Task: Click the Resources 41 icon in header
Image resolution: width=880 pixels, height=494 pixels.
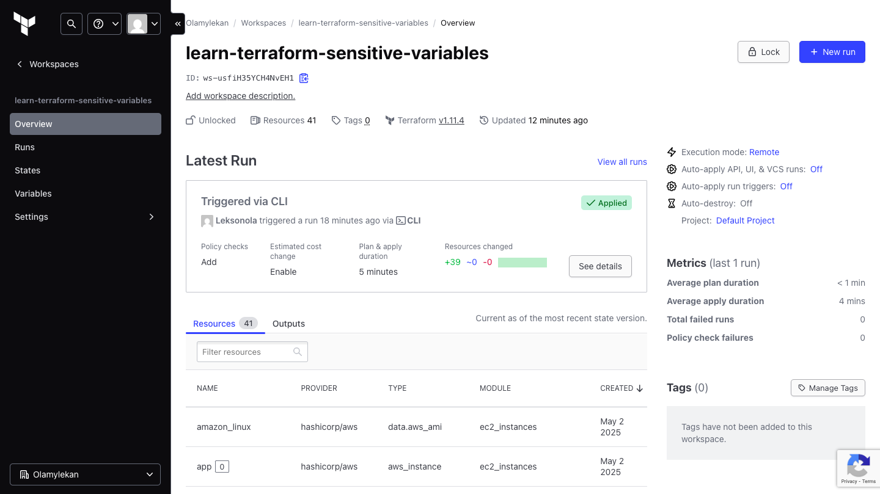Action: point(255,120)
